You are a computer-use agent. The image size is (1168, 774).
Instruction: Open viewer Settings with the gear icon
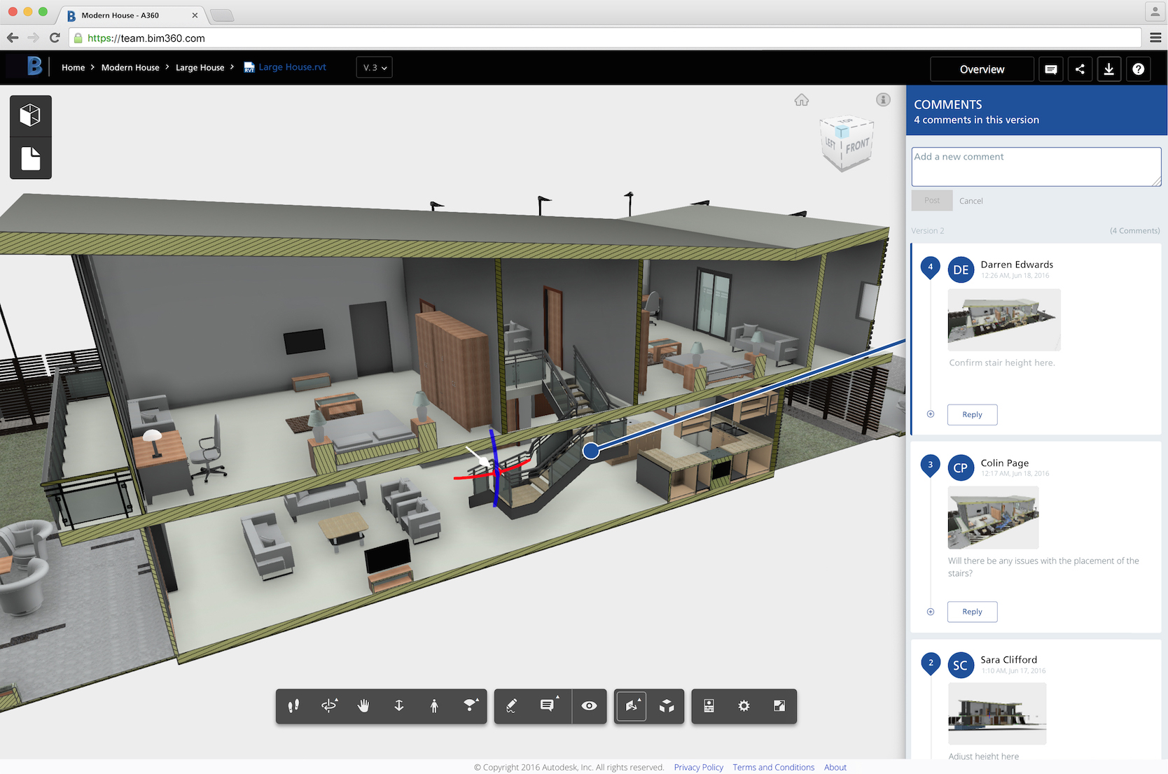point(743,706)
